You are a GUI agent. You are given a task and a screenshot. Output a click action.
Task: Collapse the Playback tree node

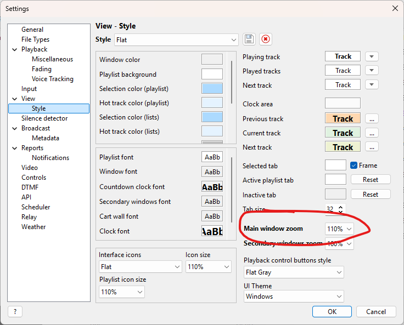click(14, 49)
